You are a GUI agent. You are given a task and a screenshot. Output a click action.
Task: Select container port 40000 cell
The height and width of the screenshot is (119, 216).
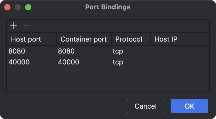(69, 62)
